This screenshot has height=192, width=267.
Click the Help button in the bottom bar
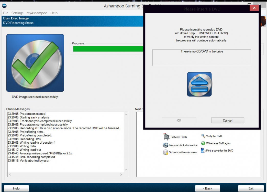pos(16,188)
